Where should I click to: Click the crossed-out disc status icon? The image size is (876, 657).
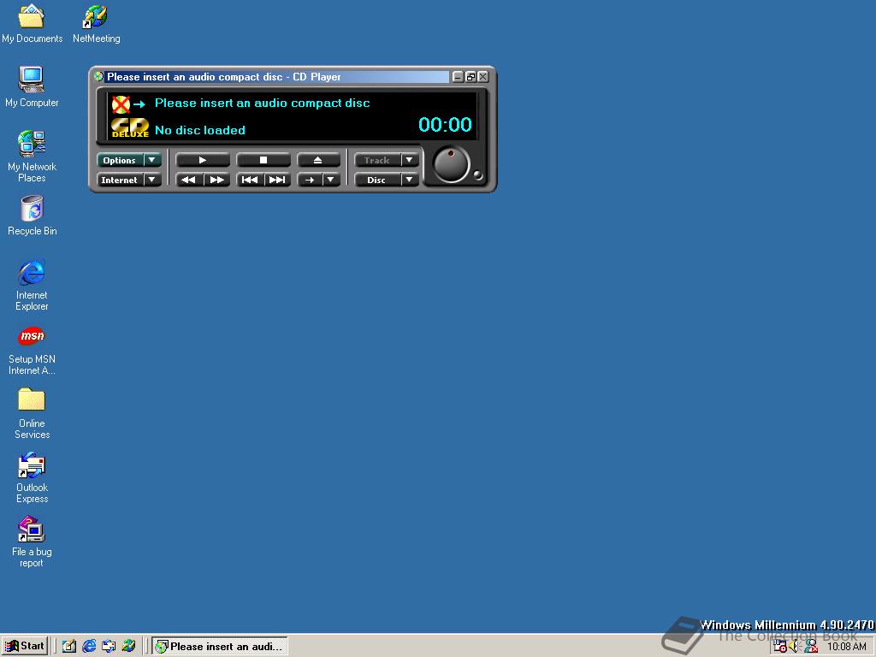click(121, 104)
